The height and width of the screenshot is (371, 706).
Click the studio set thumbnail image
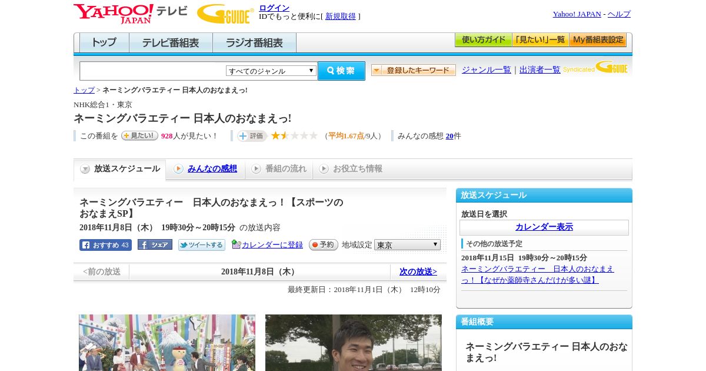point(167,343)
